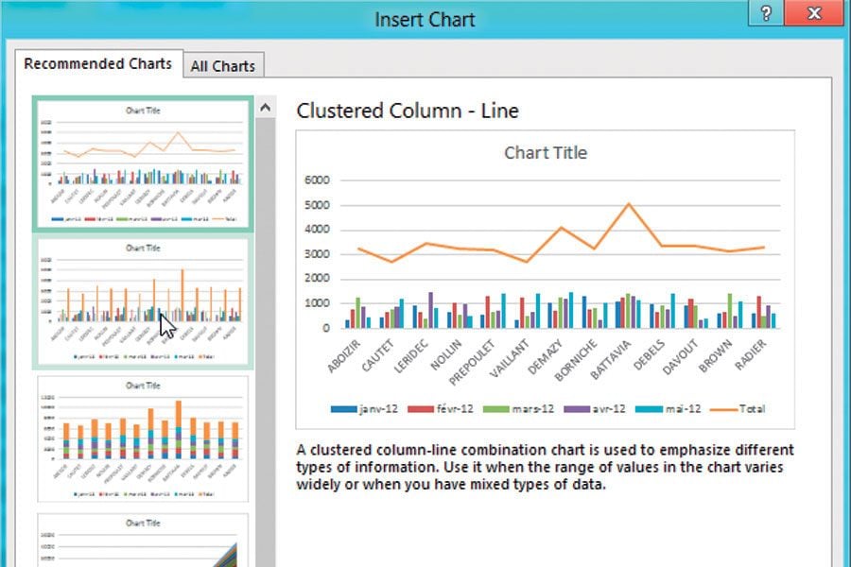851x567 pixels.
Task: Click the description starting "A clustered column-line combination chart"
Action: click(x=545, y=467)
